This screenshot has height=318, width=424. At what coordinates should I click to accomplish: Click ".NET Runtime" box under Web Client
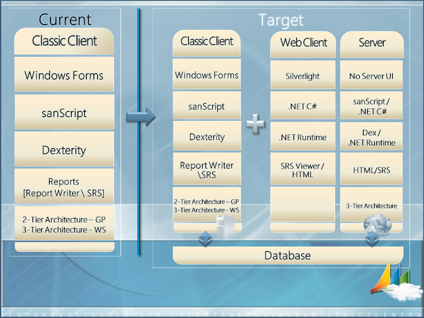[303, 136]
